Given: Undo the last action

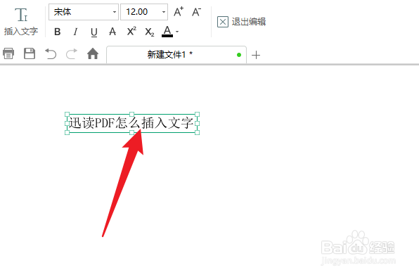Looking at the screenshot, I should click(x=51, y=53).
